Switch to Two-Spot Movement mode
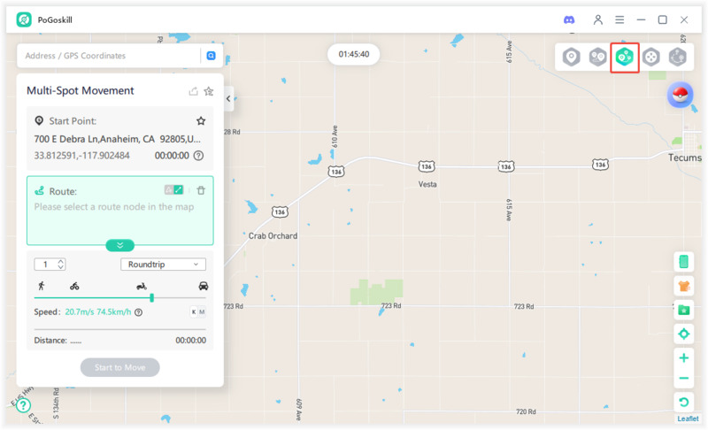 point(598,57)
